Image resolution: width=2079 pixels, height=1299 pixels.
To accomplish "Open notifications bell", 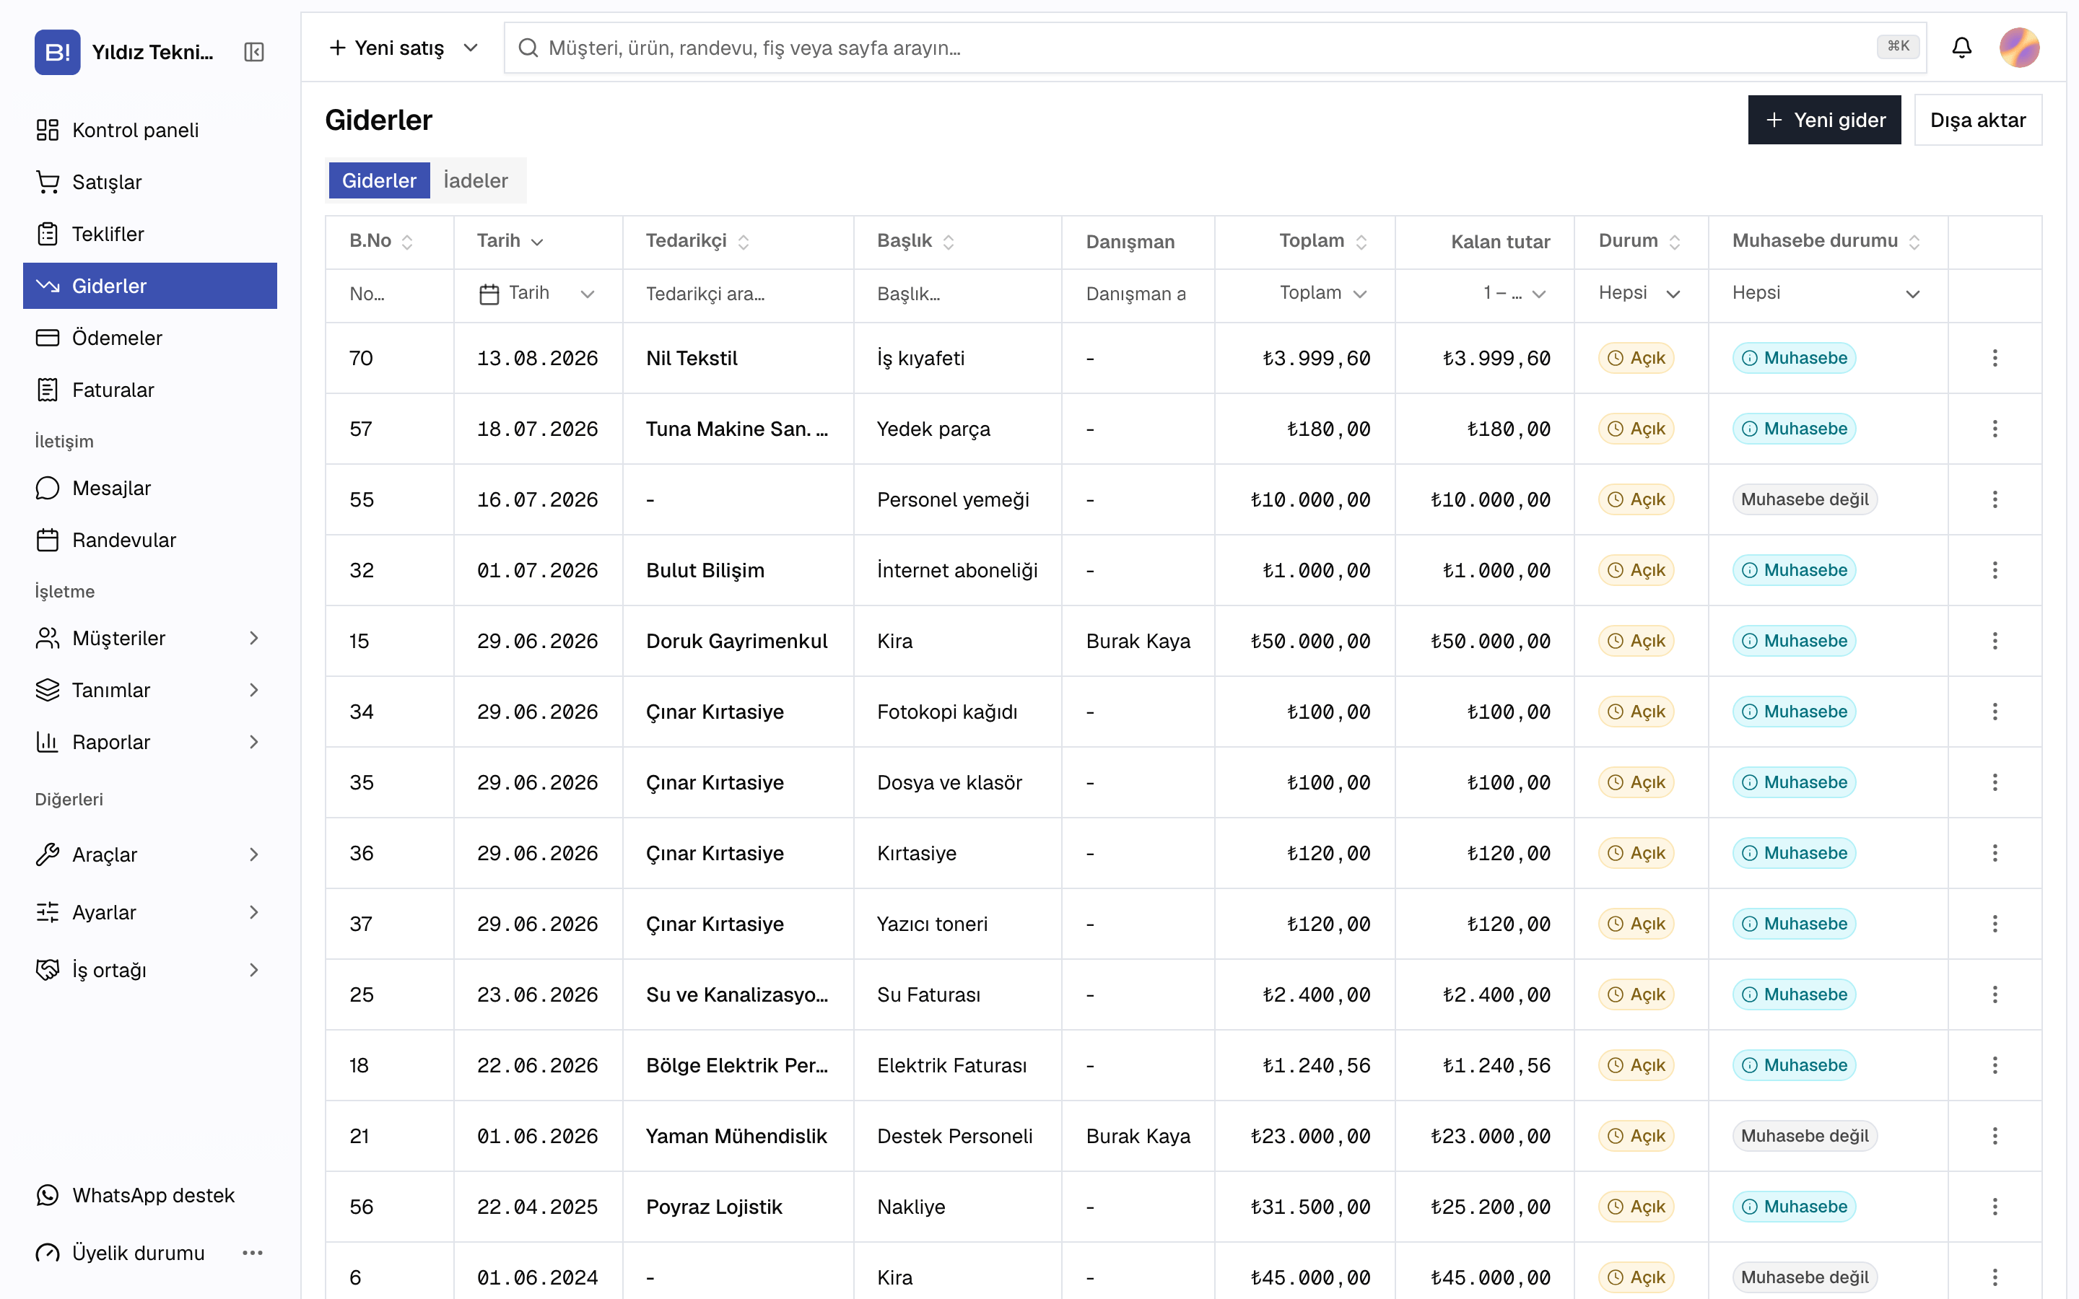I will (x=1961, y=47).
